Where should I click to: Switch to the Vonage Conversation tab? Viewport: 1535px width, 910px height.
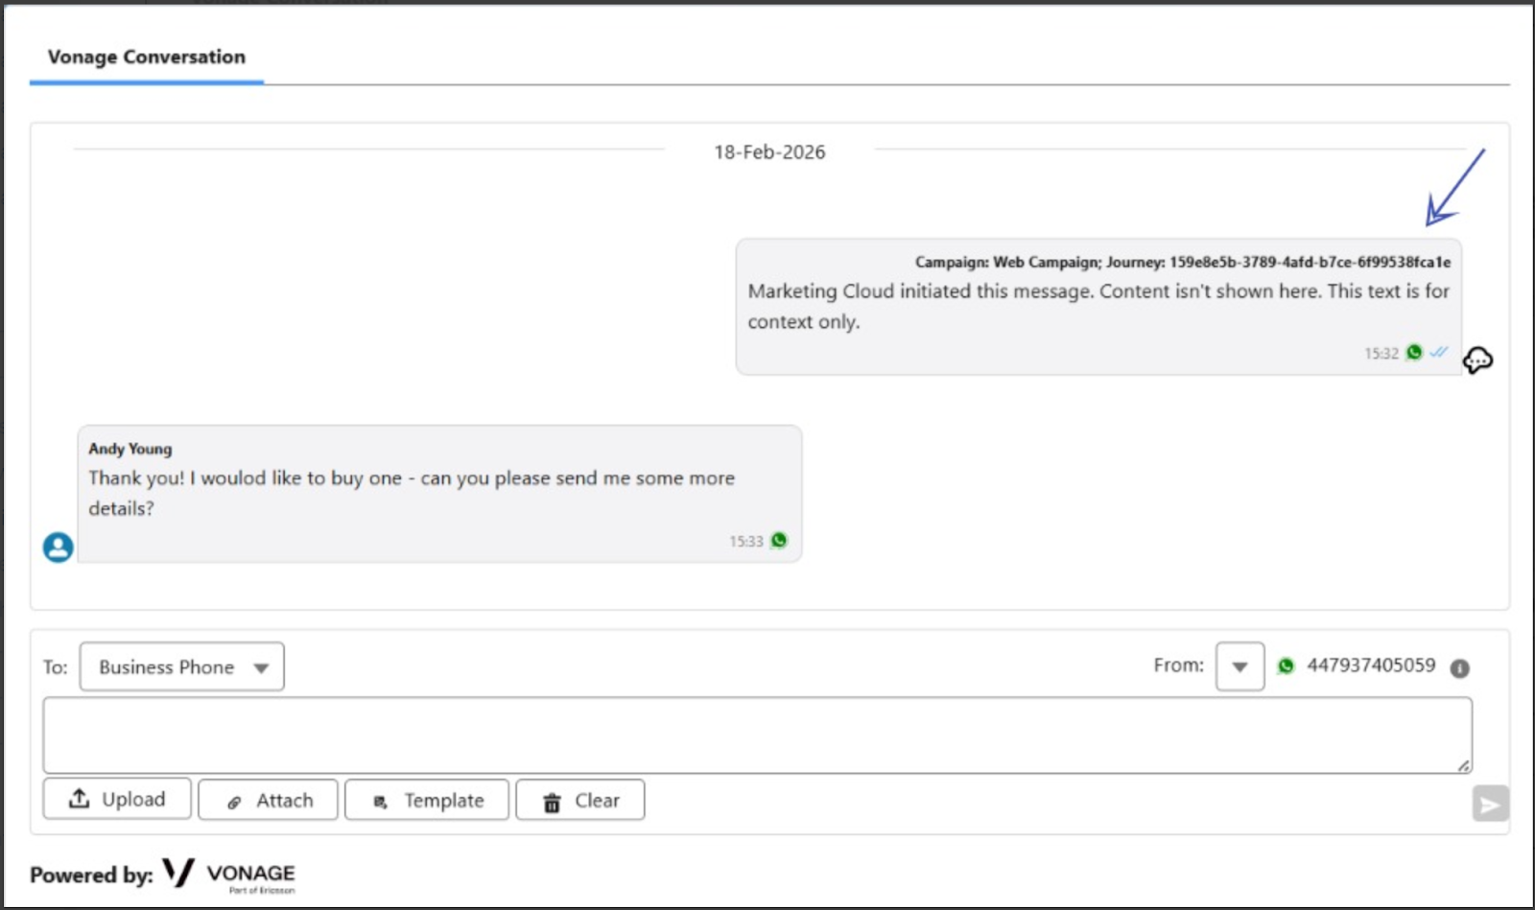pos(147,58)
